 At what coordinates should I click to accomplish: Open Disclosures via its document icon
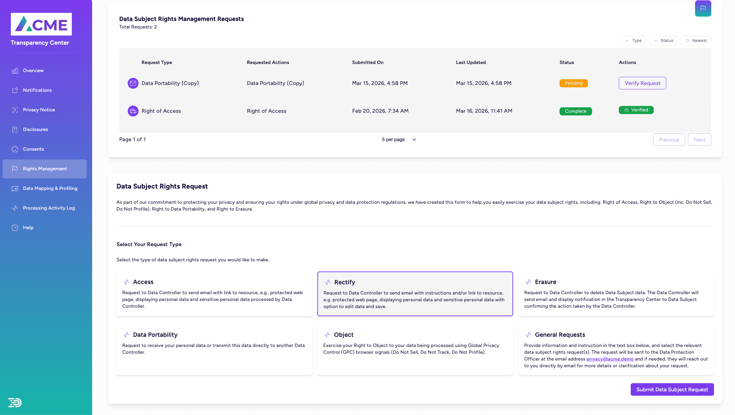(x=15, y=129)
